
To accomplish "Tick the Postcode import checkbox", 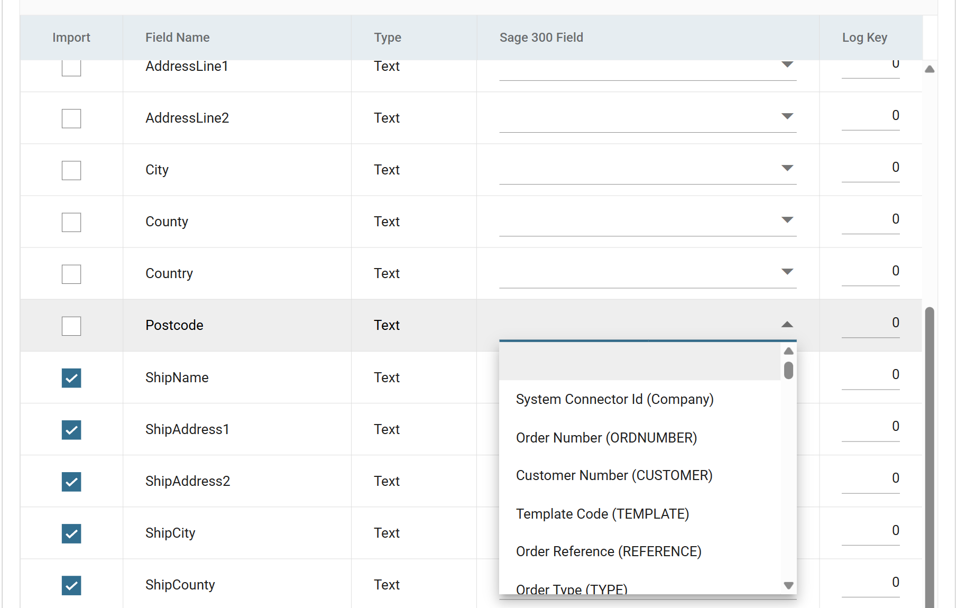I will 71,326.
